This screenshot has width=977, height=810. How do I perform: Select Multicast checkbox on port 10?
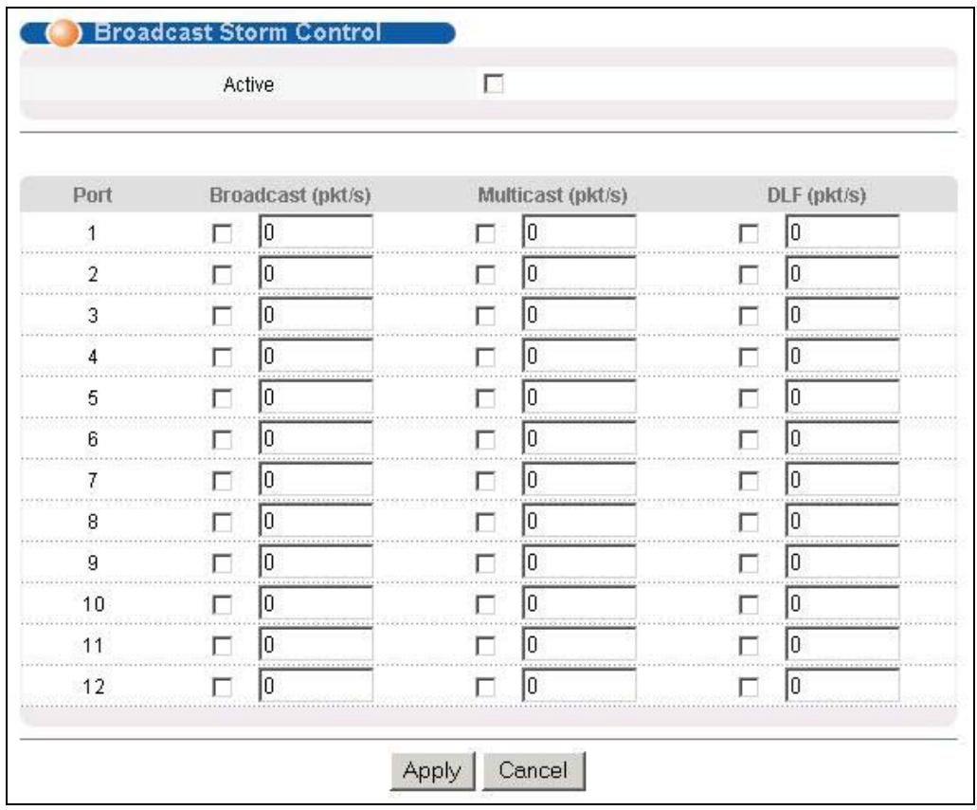coord(485,604)
